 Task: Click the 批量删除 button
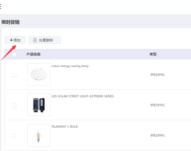point(45,40)
